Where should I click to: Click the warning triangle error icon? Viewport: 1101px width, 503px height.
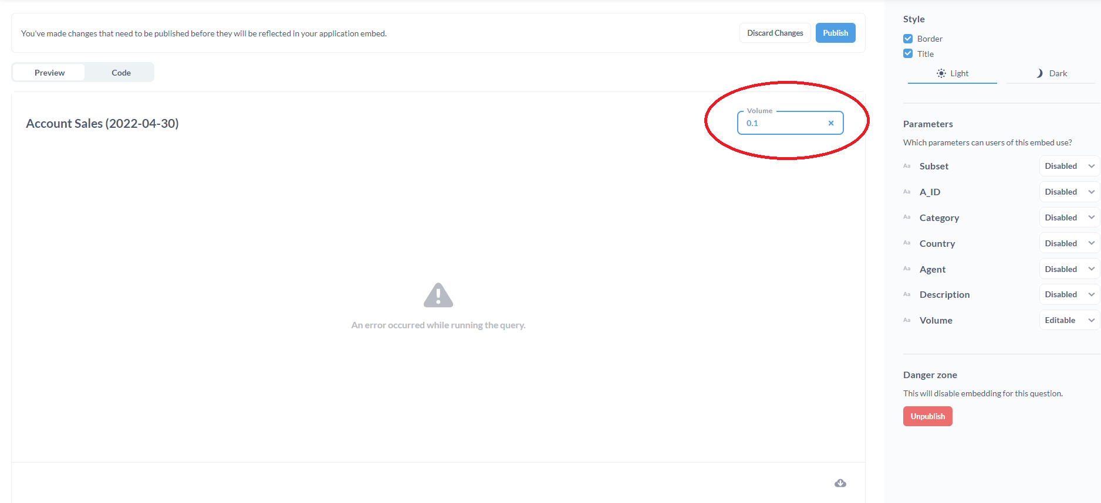(x=438, y=295)
